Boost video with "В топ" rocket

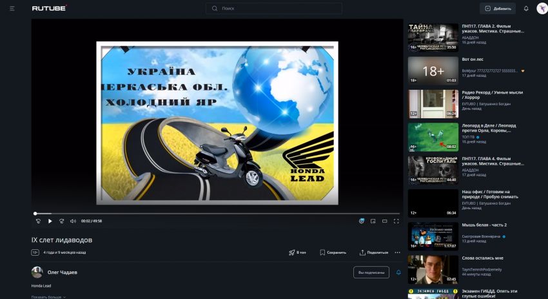click(x=297, y=252)
